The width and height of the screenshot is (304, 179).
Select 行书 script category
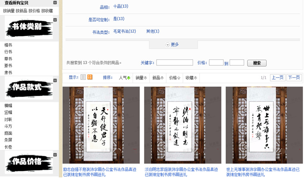(8, 52)
